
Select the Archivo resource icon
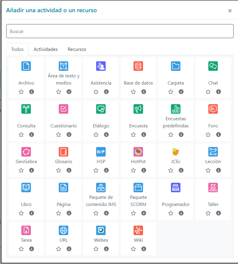[x=26, y=66]
